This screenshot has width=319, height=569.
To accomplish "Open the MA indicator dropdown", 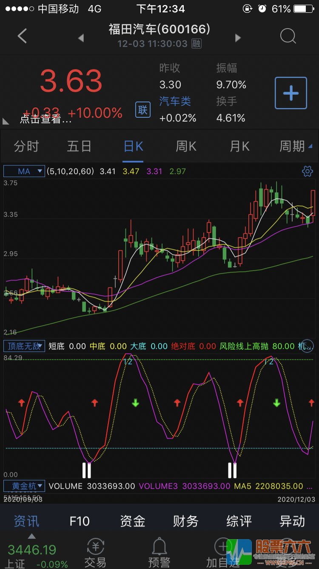I will 24,171.
